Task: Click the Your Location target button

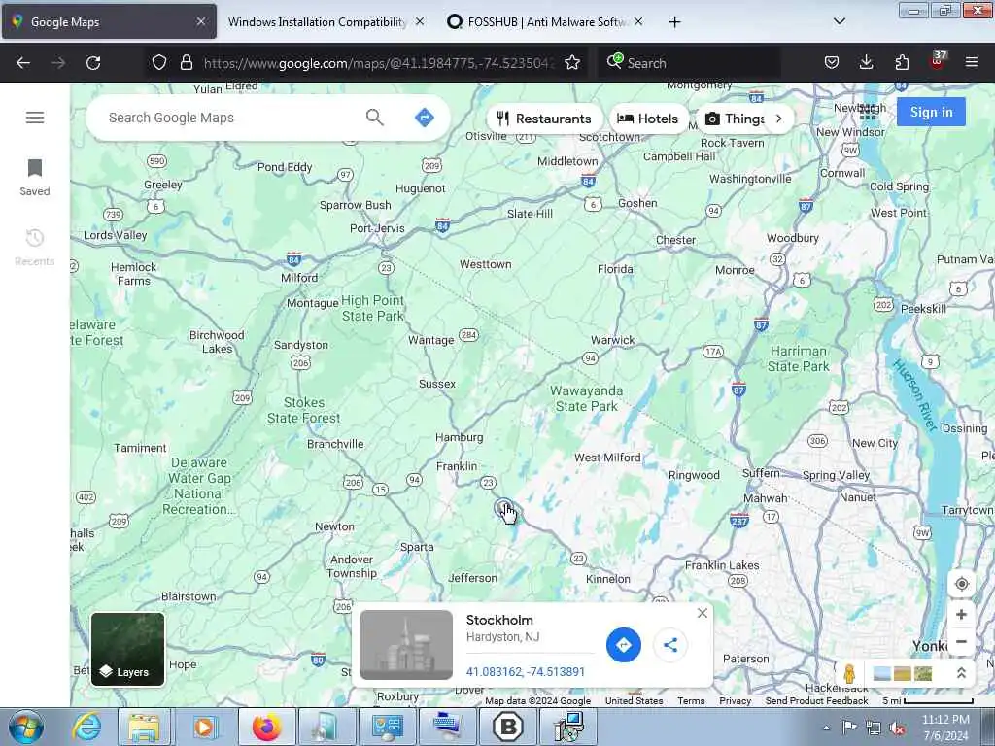Action: click(961, 584)
